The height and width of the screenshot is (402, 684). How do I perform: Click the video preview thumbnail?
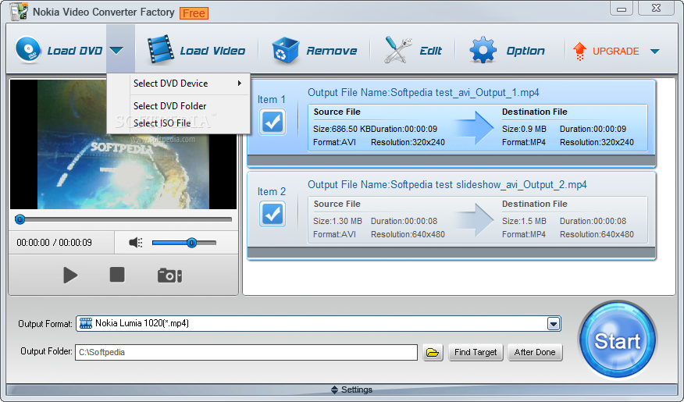pyautogui.click(x=123, y=144)
